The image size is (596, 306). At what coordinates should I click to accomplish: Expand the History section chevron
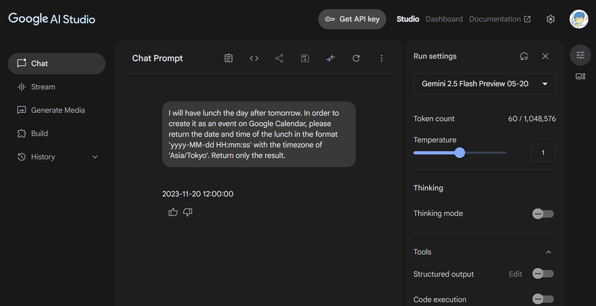coord(95,157)
